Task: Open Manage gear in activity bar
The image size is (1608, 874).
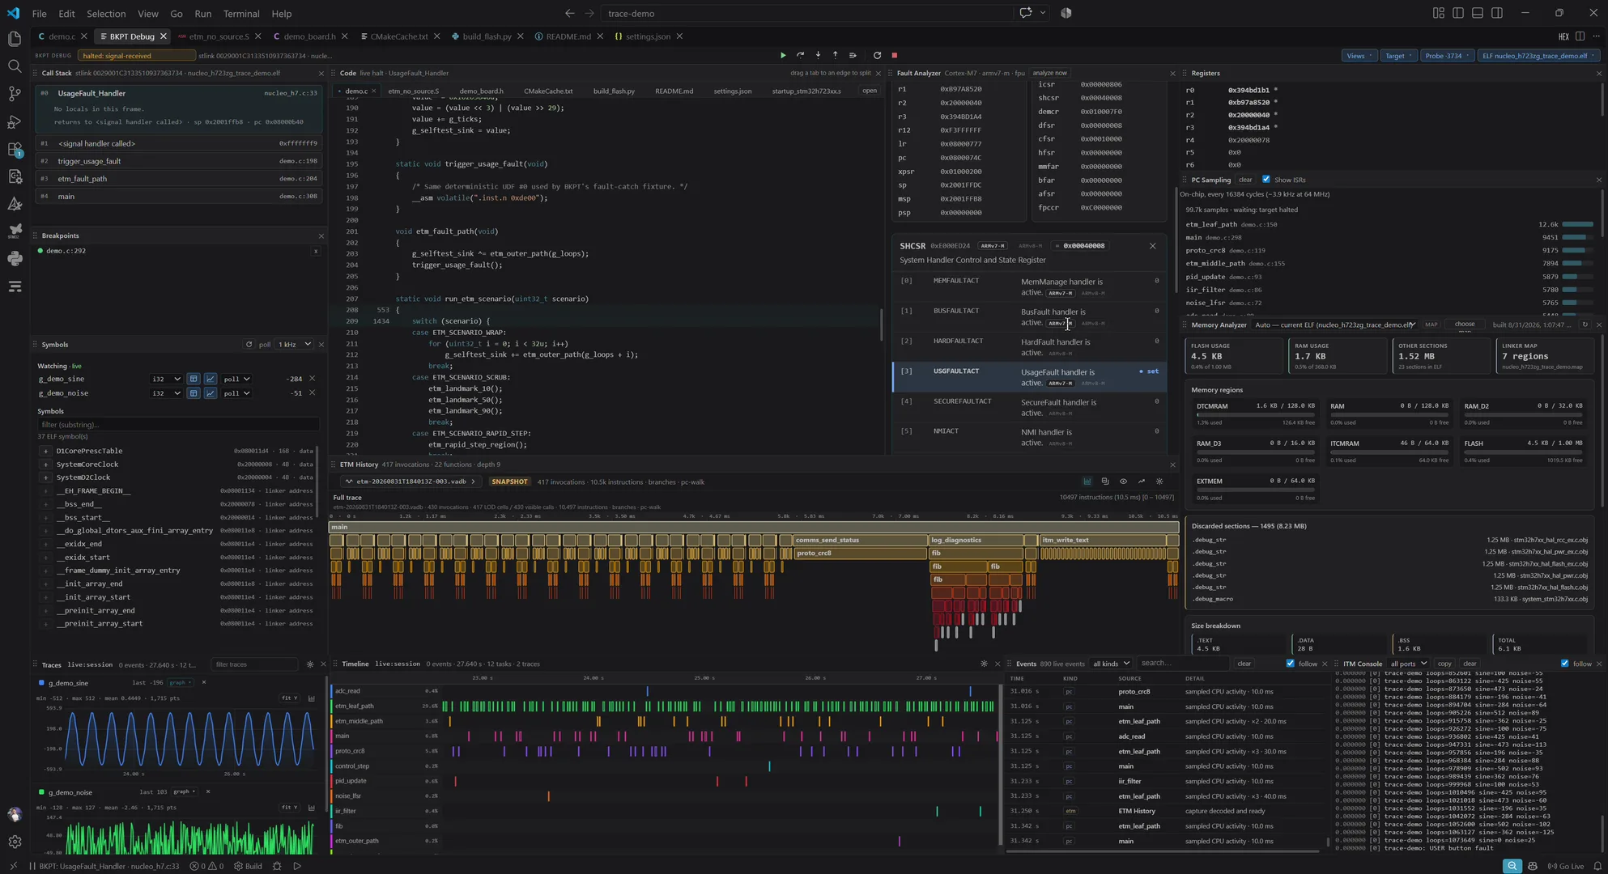Action: [15, 842]
